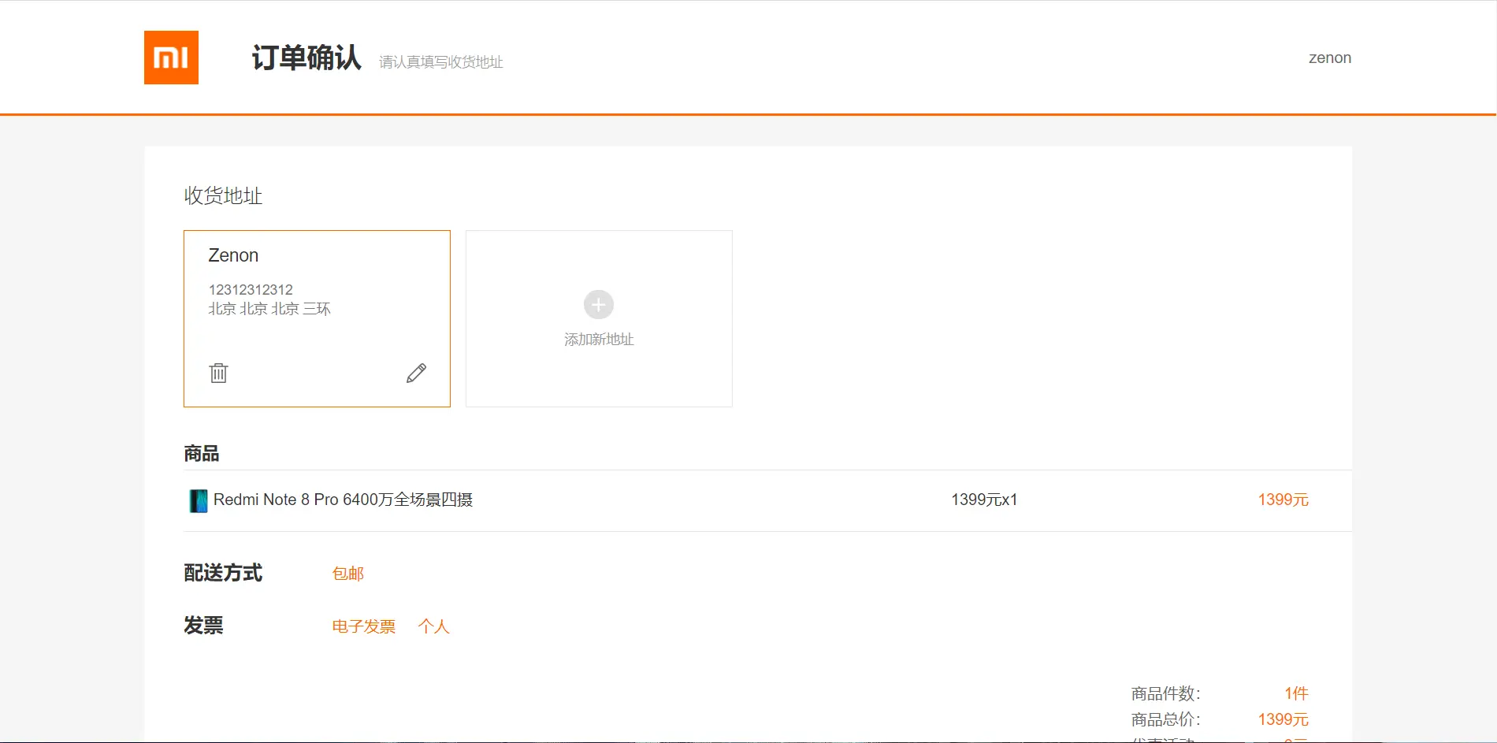Click the 添加新地址 label

tap(599, 340)
